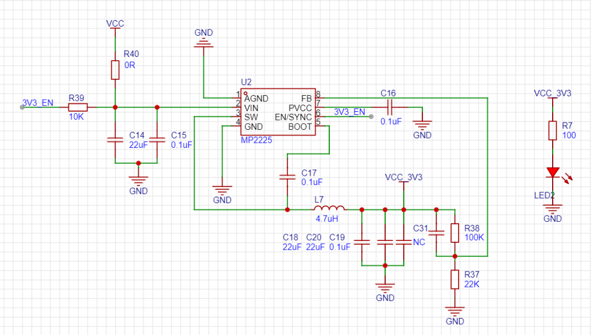
Task: Select the R37 22K resistor symbol
Action: (x=454, y=279)
